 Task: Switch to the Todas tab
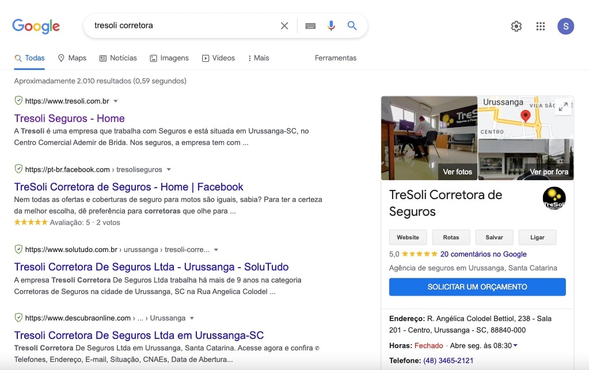tap(29, 58)
